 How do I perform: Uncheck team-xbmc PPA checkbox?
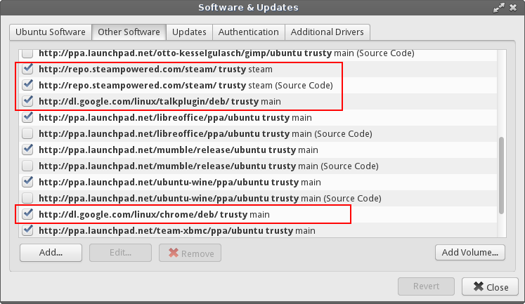tap(27, 230)
